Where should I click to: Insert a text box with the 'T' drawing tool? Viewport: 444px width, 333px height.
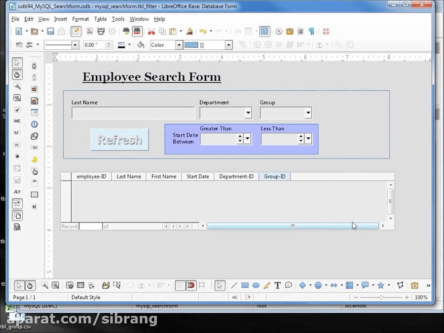[277, 285]
